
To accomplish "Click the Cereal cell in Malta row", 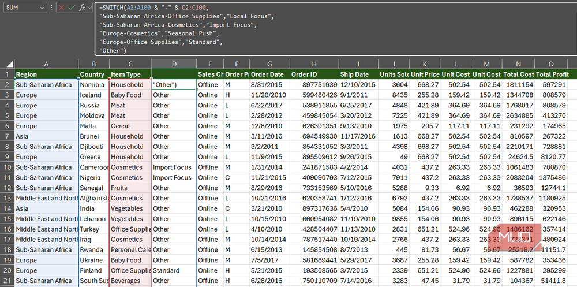I will (x=130, y=126).
